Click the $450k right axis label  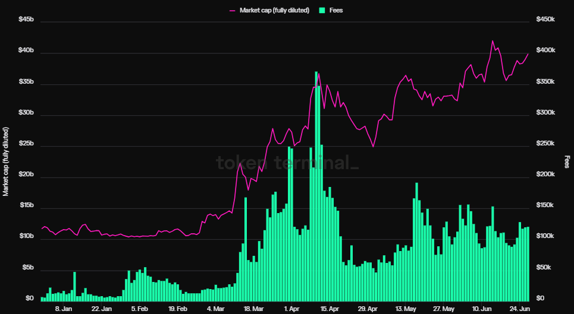[x=545, y=19]
